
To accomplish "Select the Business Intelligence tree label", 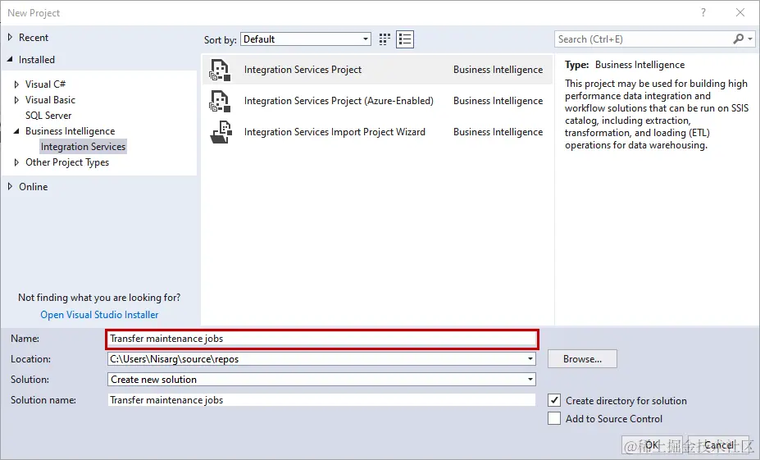I will click(x=71, y=131).
